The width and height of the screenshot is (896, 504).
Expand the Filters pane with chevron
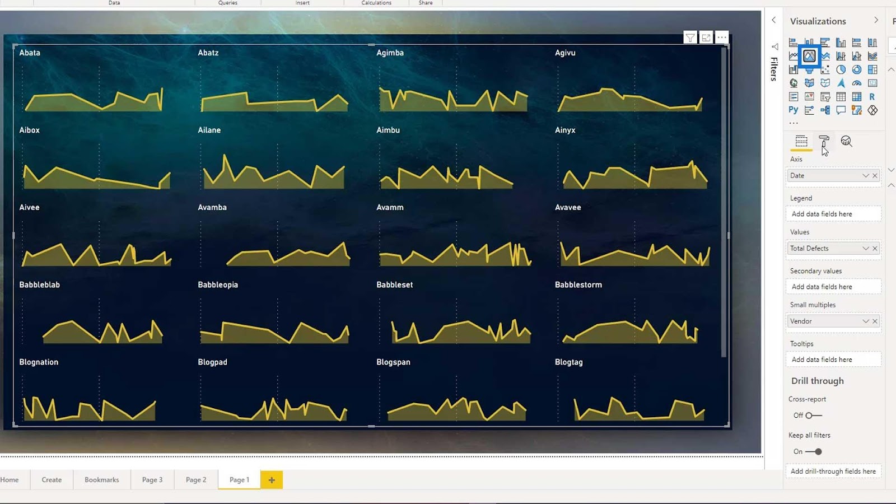[774, 20]
